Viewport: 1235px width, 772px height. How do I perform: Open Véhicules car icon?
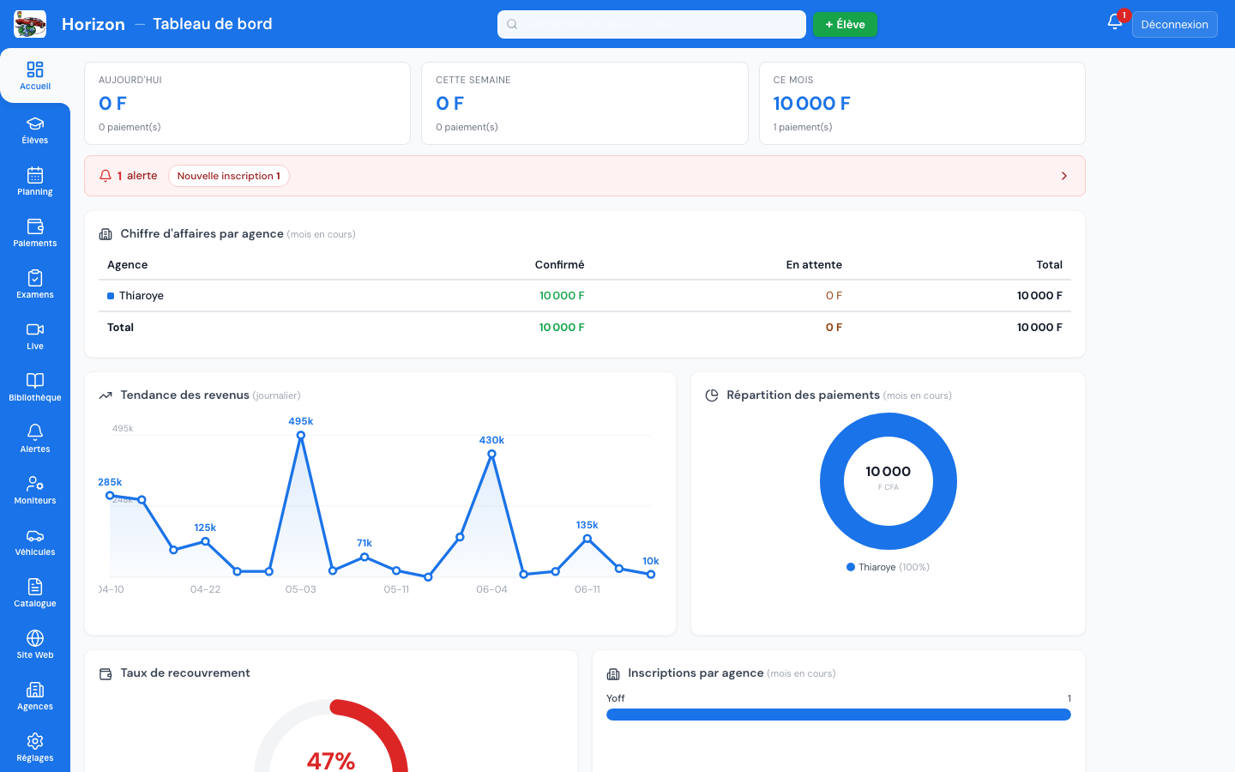click(x=35, y=541)
